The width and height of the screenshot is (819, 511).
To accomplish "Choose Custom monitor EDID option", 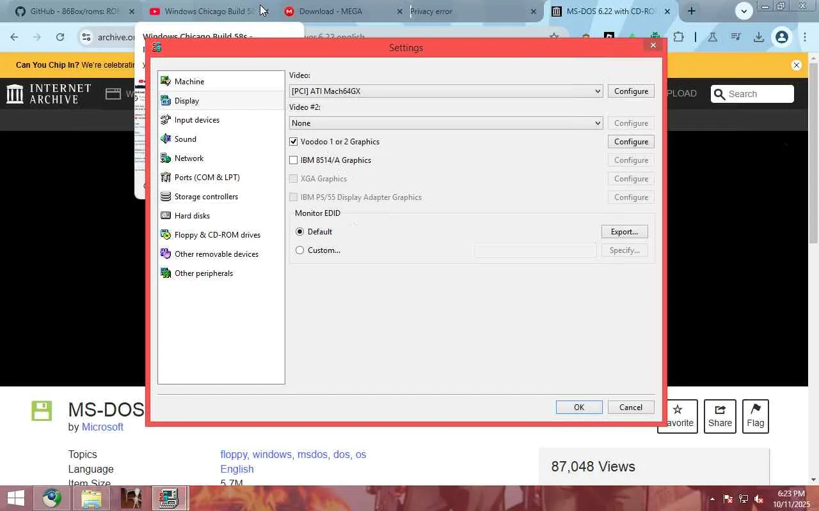I will pos(299,250).
